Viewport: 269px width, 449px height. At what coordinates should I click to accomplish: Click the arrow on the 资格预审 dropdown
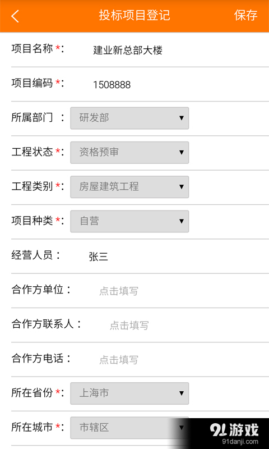point(181,152)
